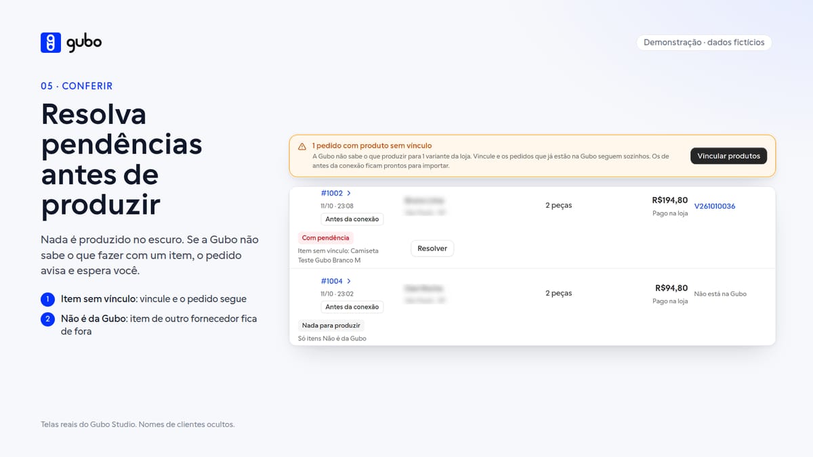Click the Telas reais do Gubo Studio footnote
This screenshot has width=813, height=457.
pos(138,425)
